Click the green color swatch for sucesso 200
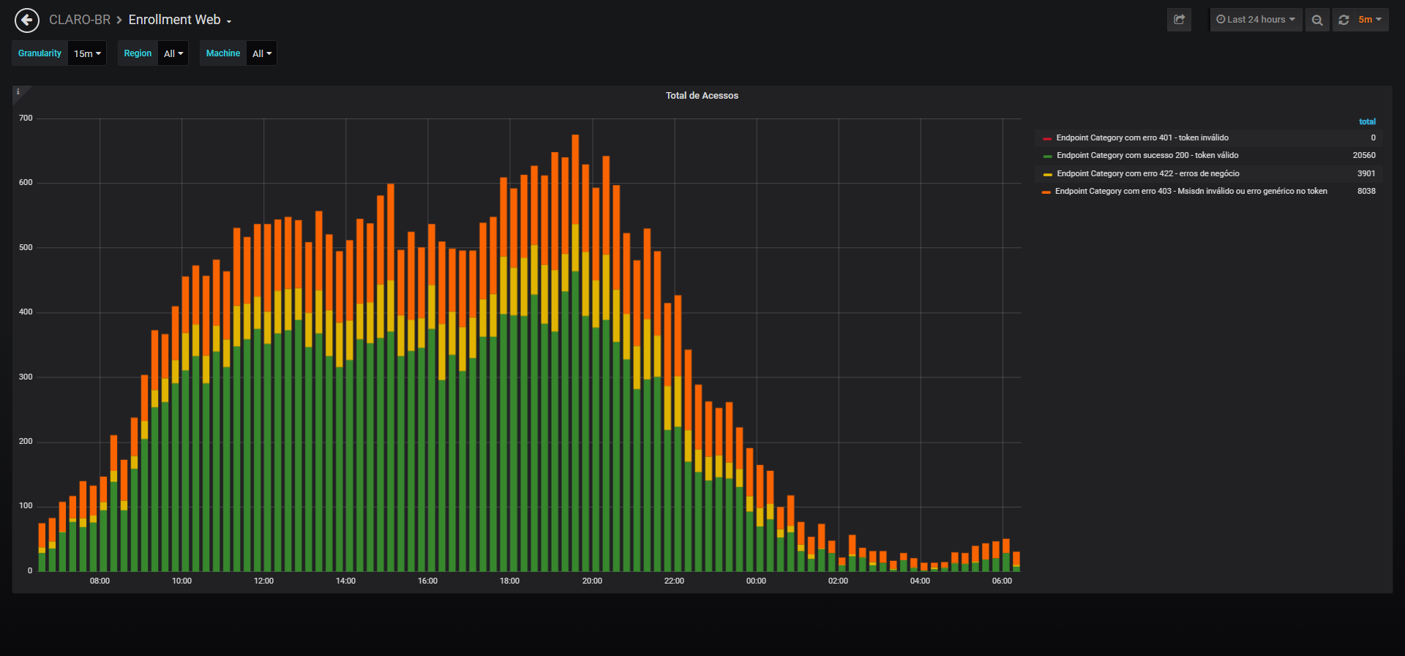This screenshot has height=656, width=1405. pyautogui.click(x=1047, y=156)
